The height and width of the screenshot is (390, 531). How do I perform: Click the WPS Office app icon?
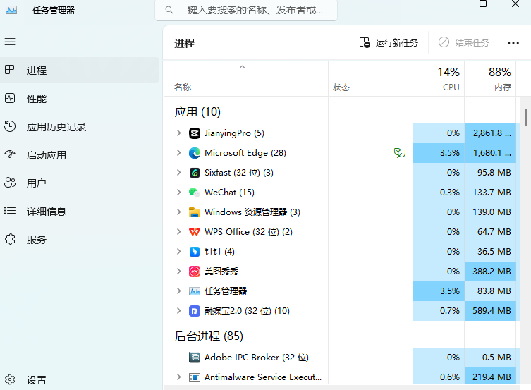[x=195, y=232]
